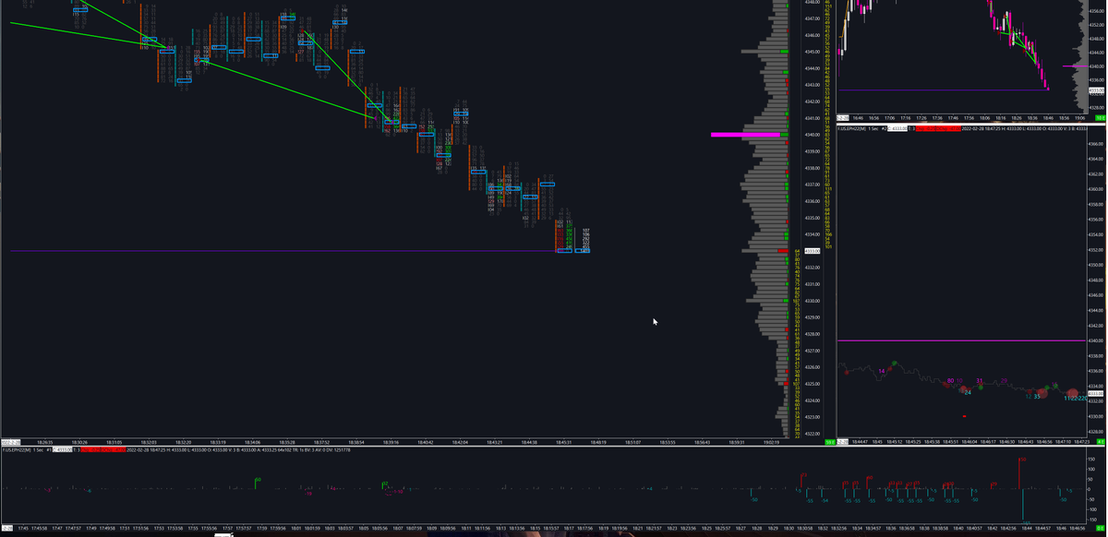
Task: Click the date label on the top-right chart time axis
Action: (843, 118)
